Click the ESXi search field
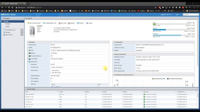 191,15
